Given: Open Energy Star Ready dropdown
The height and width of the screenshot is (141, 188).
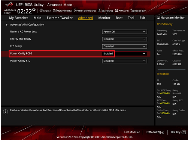Looking at the screenshot, I should 124,39.
